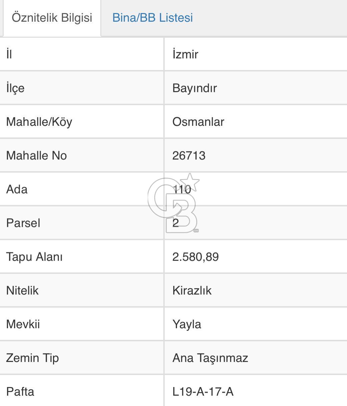This screenshot has height=406, width=347.
Task: Click the area value 2.580,89
Action: point(195,257)
